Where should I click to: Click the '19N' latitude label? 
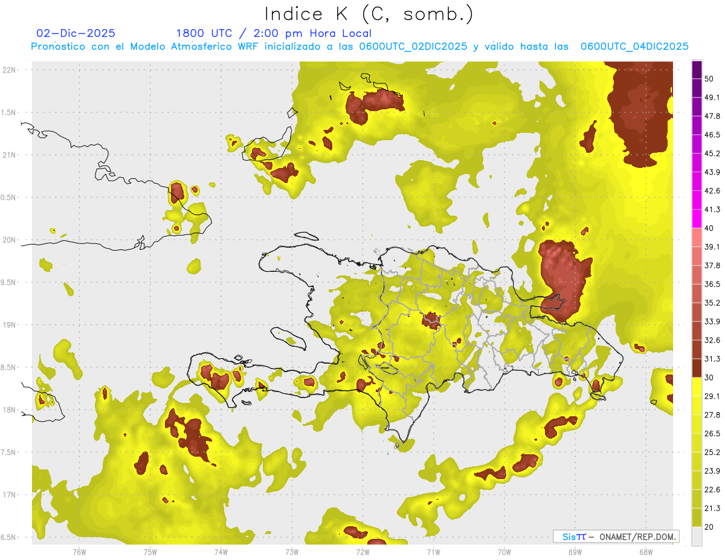9,325
